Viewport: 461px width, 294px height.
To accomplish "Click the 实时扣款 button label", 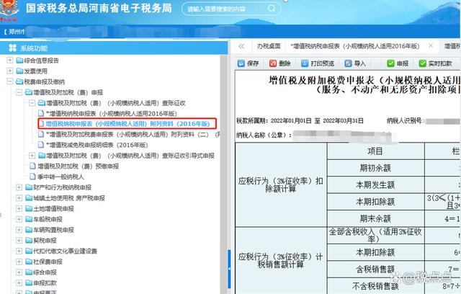I will (440, 63).
